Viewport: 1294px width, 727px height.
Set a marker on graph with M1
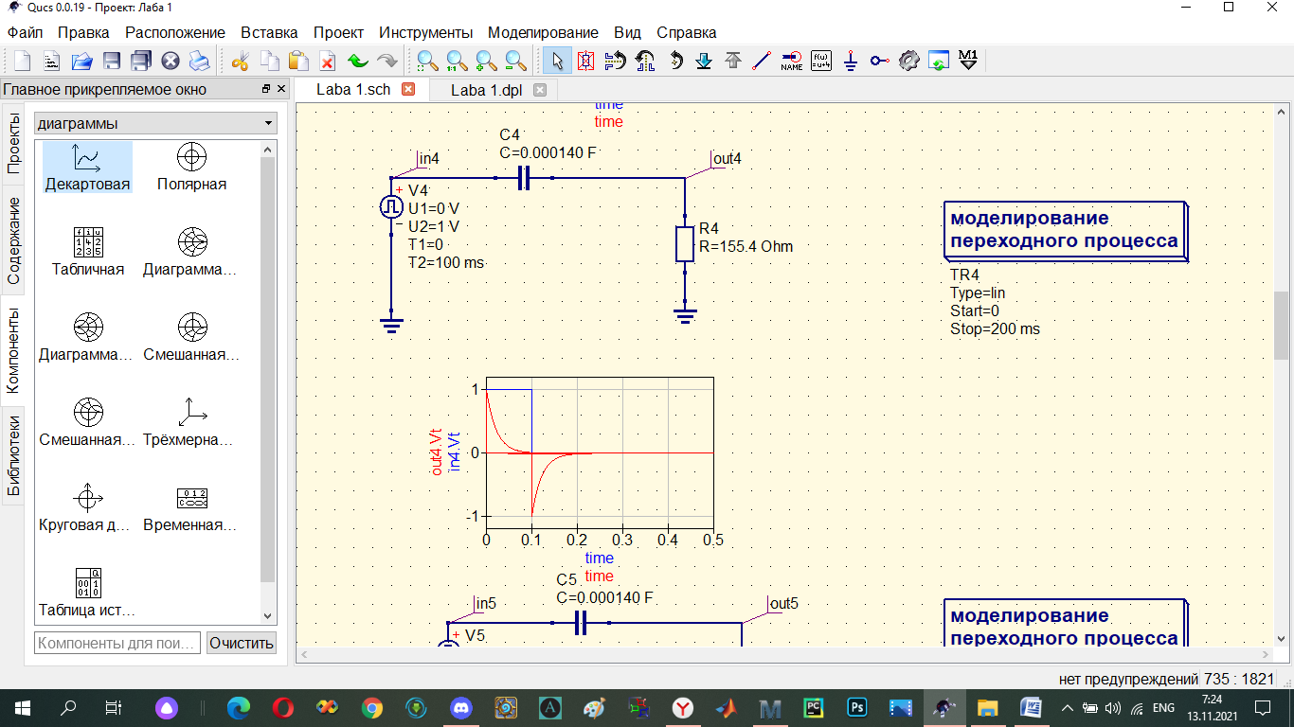[968, 62]
